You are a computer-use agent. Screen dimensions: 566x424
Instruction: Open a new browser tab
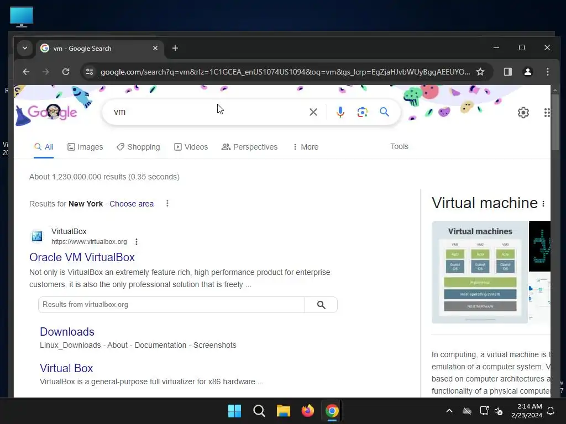[x=175, y=48]
